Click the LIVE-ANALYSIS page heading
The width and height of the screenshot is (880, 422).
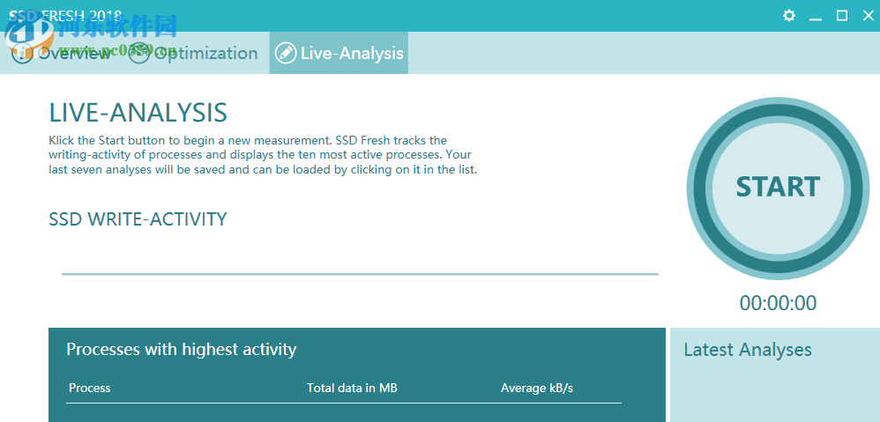pos(138,113)
